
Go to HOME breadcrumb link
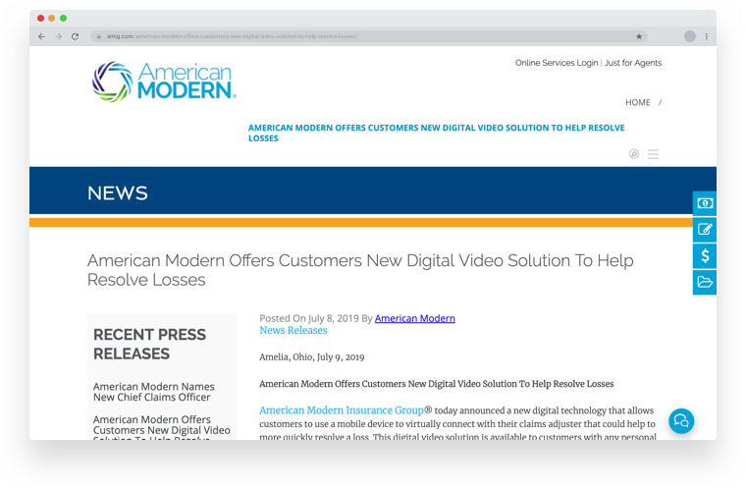tap(637, 102)
